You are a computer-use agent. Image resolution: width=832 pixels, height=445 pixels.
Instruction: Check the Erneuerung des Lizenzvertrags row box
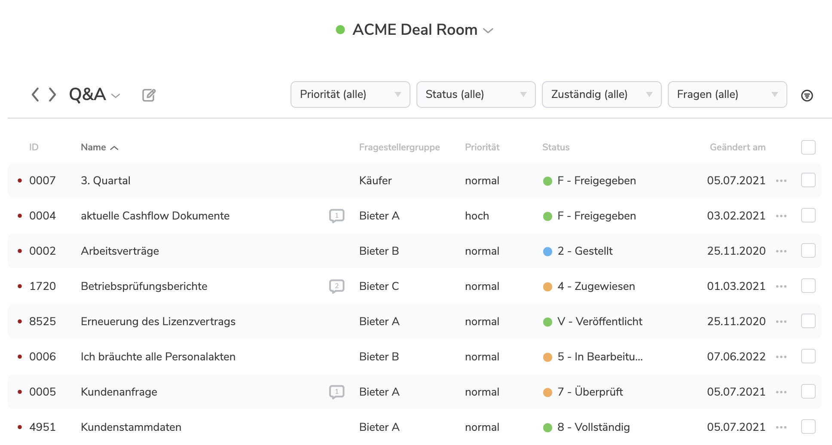[808, 321]
